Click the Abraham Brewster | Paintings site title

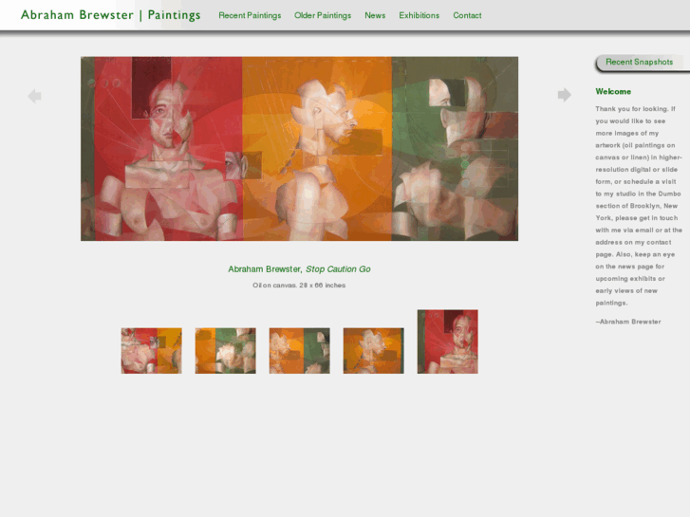[110, 15]
